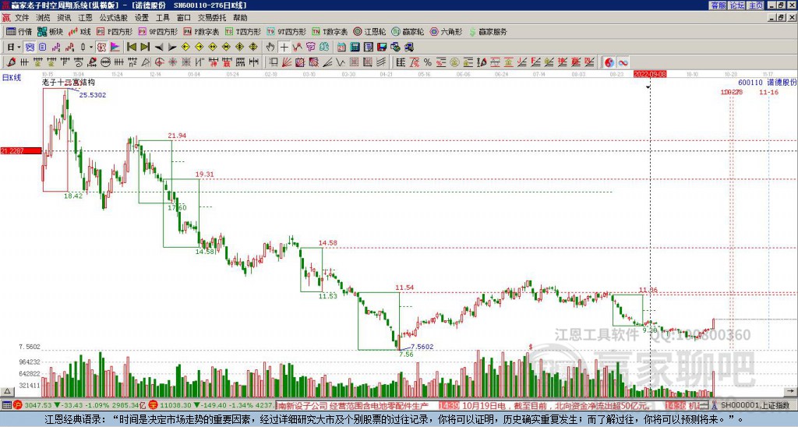798x427 pixels.
Task: Open the calendar icon in toolbar
Action: [x=341, y=47]
